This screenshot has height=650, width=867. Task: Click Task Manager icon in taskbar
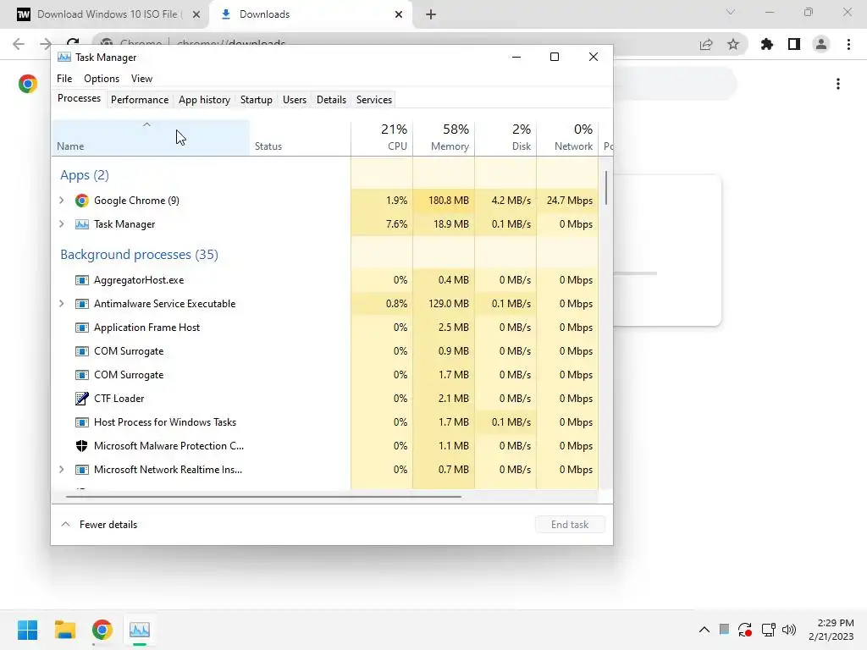(x=140, y=630)
